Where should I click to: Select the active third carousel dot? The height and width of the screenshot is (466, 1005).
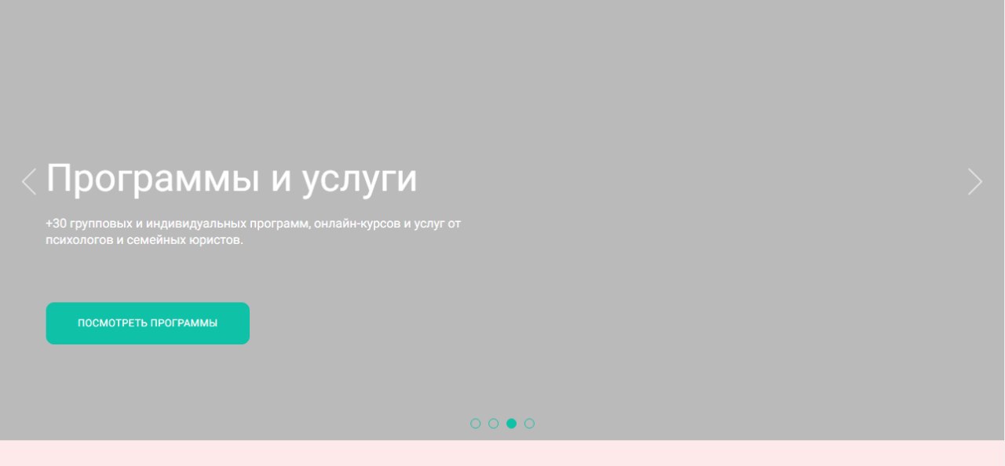[512, 424]
